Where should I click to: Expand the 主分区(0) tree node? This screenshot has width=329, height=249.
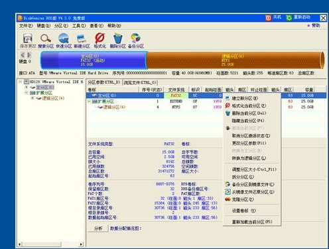pyautogui.click(x=27, y=87)
